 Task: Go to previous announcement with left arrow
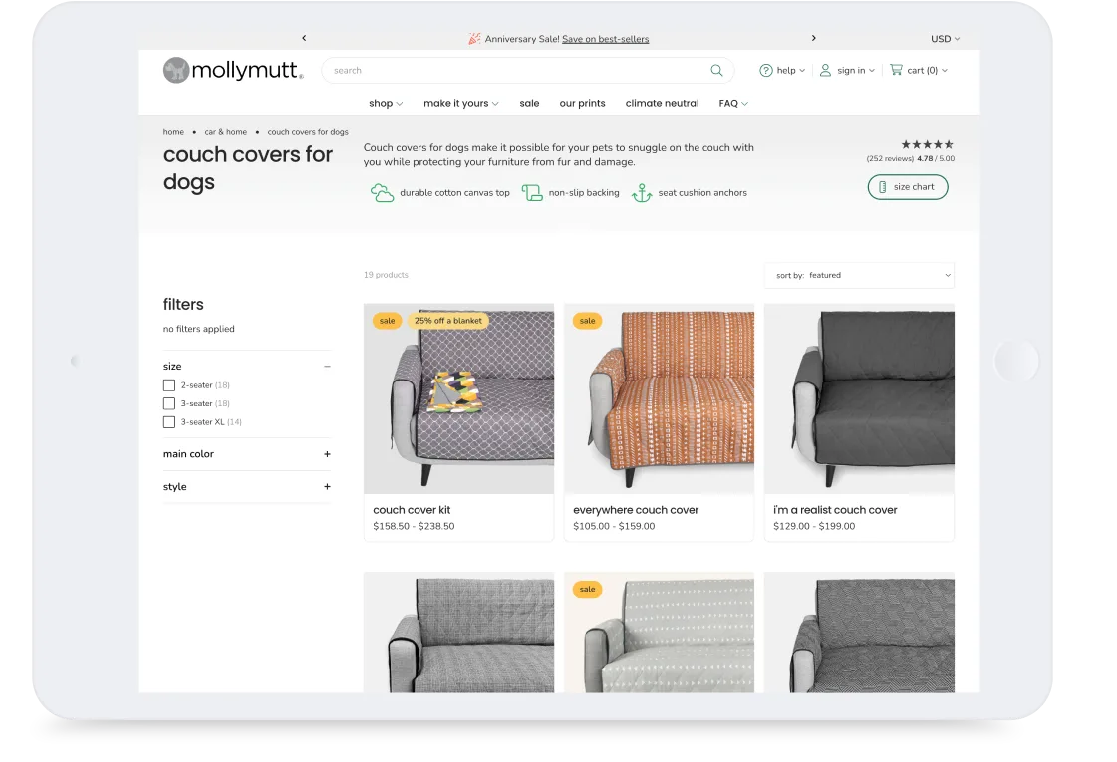pos(304,39)
